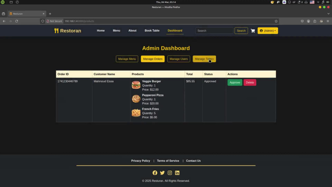The image size is (332, 187).
Task: Click the yellow Search button
Action: point(241,31)
